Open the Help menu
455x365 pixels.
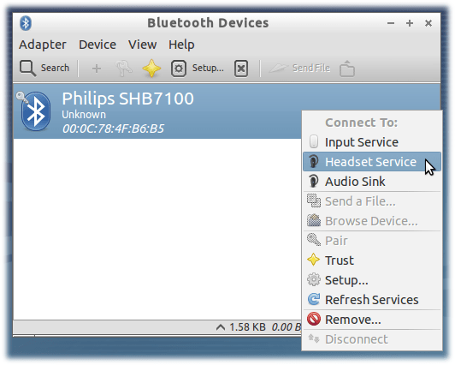click(x=181, y=45)
